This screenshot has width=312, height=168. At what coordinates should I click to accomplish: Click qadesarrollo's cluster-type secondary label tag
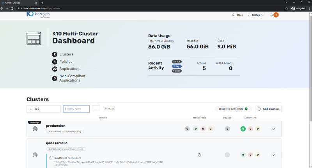66,149
